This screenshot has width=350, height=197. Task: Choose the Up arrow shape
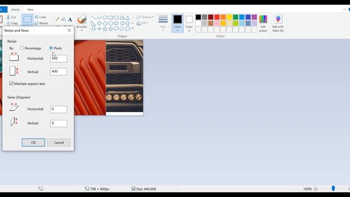point(127,23)
